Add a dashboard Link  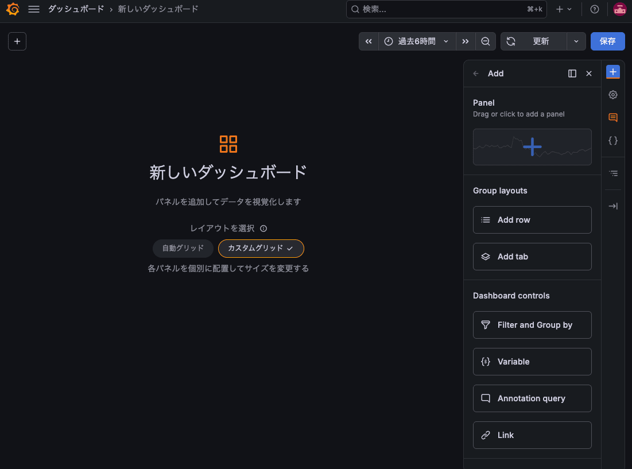532,435
